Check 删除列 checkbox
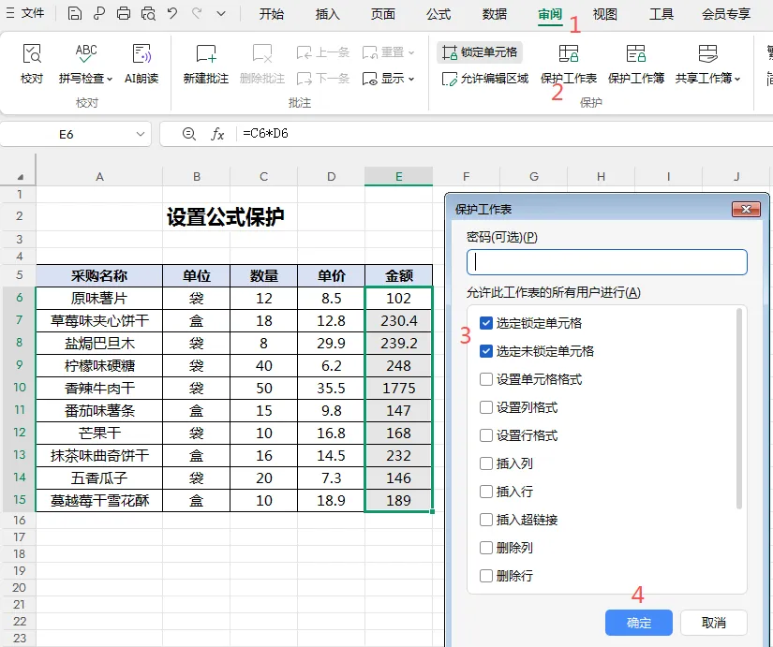 pyautogui.click(x=486, y=548)
